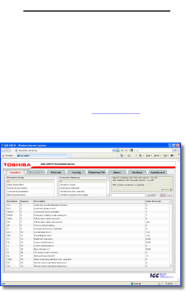
Task: Open the zoom level dropdown arrow
Action: coord(176,284)
